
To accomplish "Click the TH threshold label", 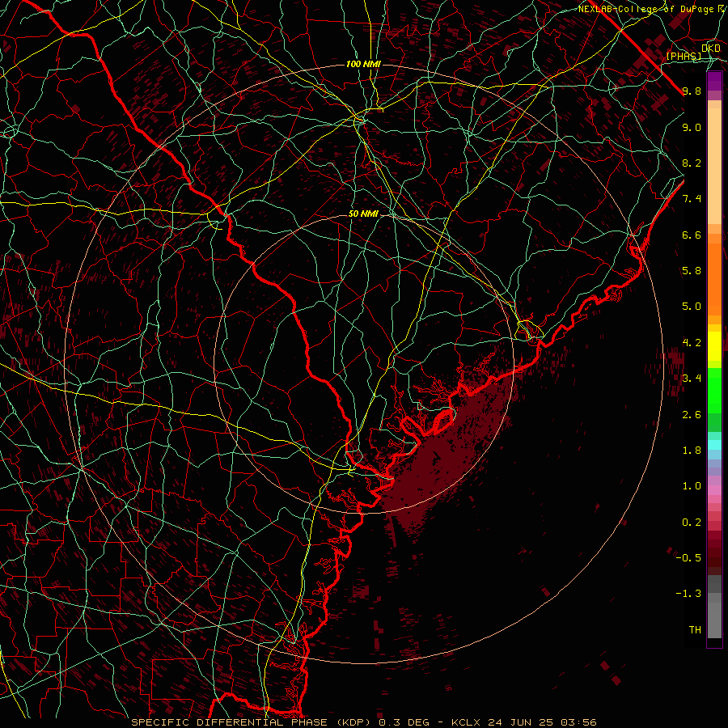I will click(x=695, y=629).
